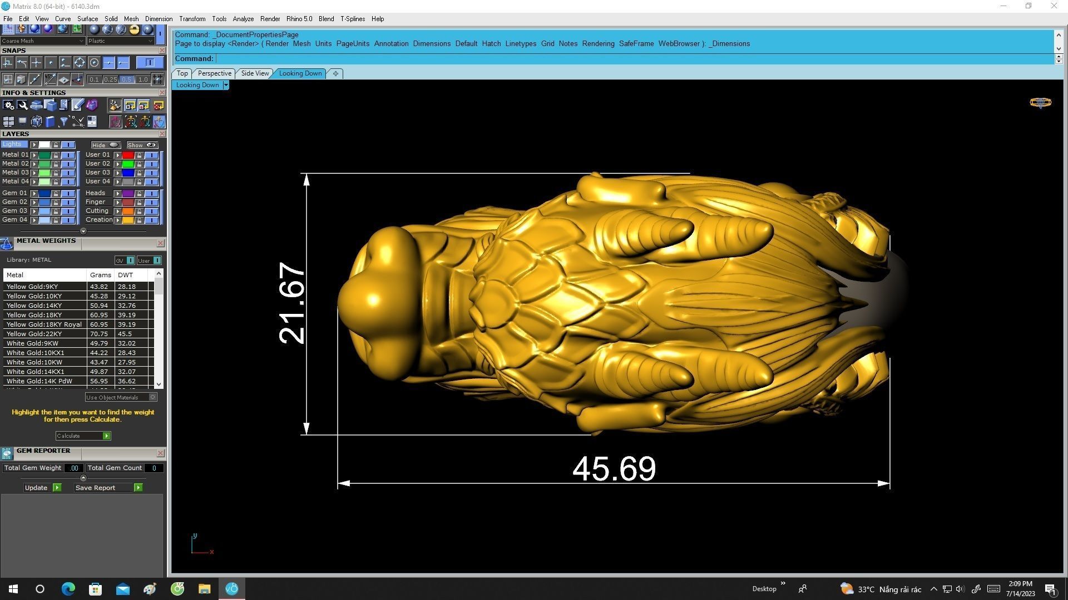The height and width of the screenshot is (600, 1068).
Task: Toggle the Center snap circle icon
Action: coord(94,62)
